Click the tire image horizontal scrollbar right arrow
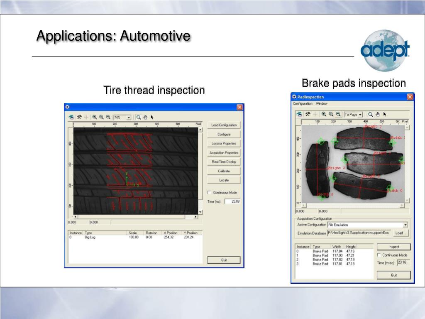Image resolution: width=425 pixels, height=319 pixels. click(x=195, y=217)
